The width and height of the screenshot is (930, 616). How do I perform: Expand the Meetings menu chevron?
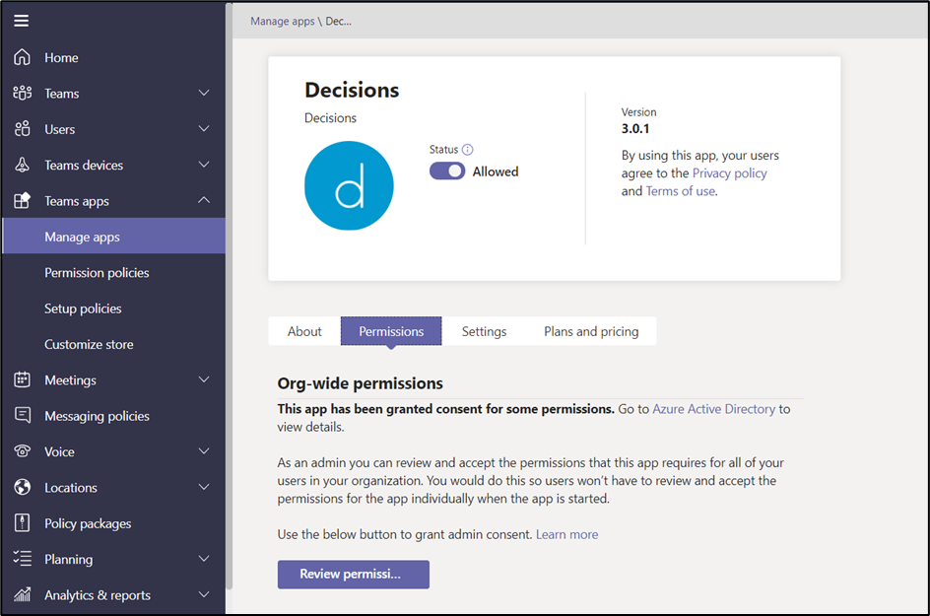coord(203,379)
